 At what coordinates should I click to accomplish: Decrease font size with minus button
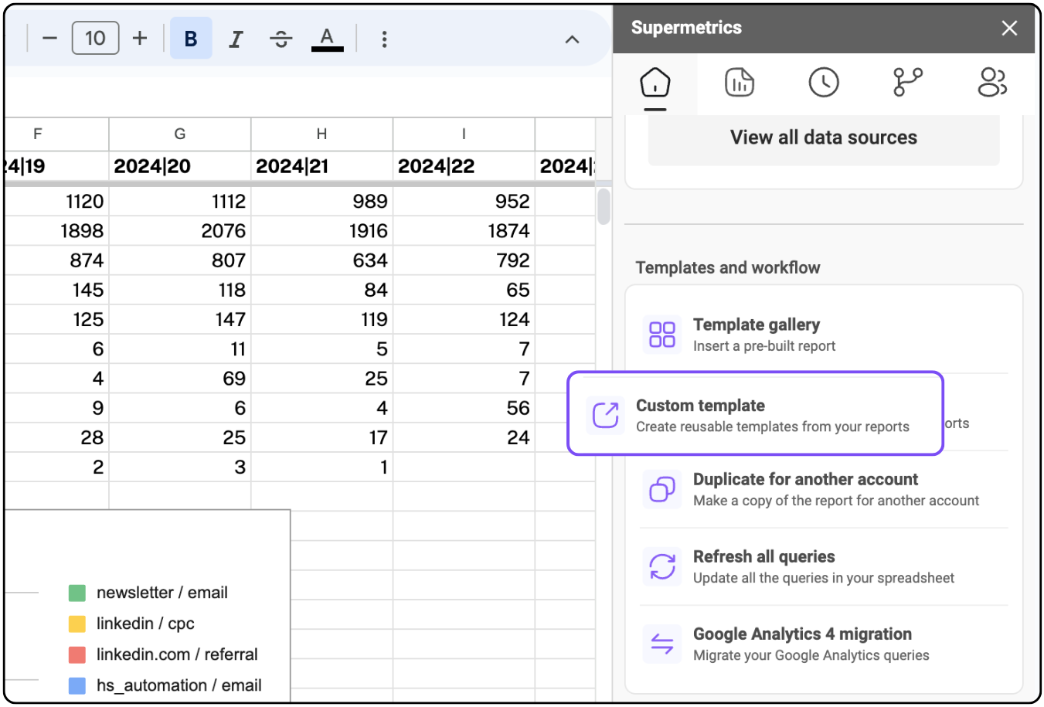(x=49, y=38)
